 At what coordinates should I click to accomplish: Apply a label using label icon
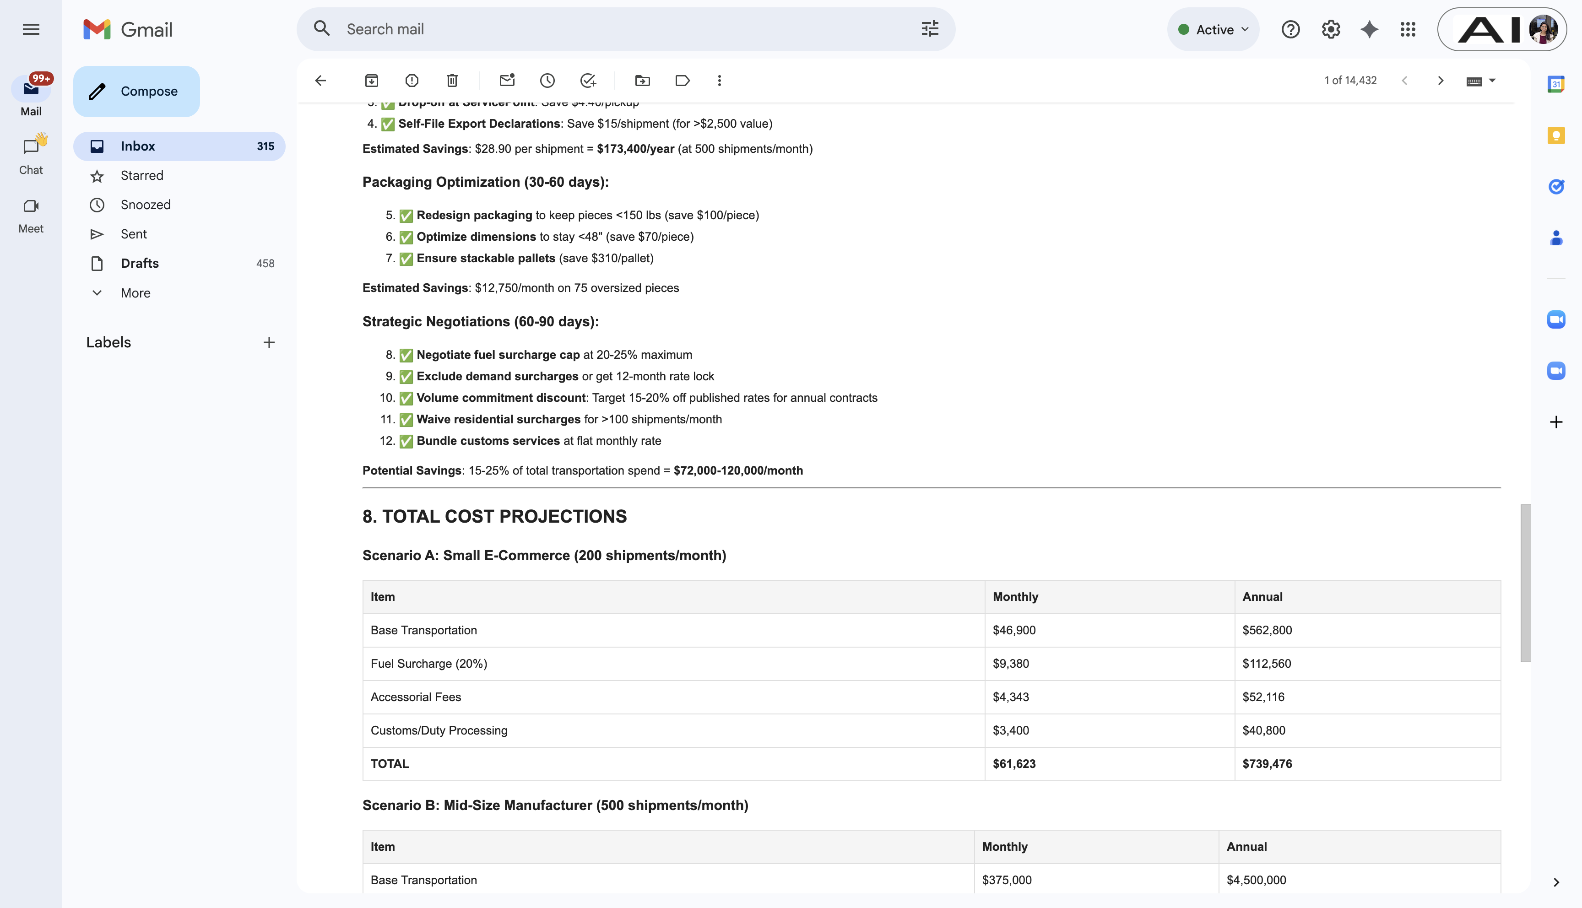pos(682,81)
